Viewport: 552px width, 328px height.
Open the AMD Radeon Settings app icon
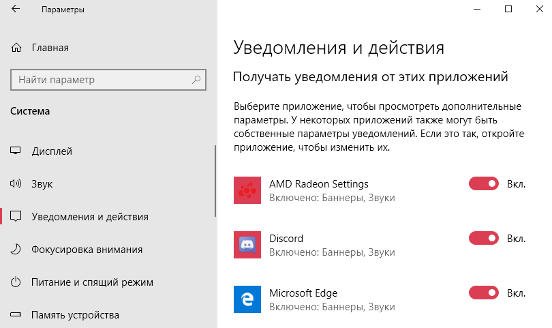click(247, 190)
